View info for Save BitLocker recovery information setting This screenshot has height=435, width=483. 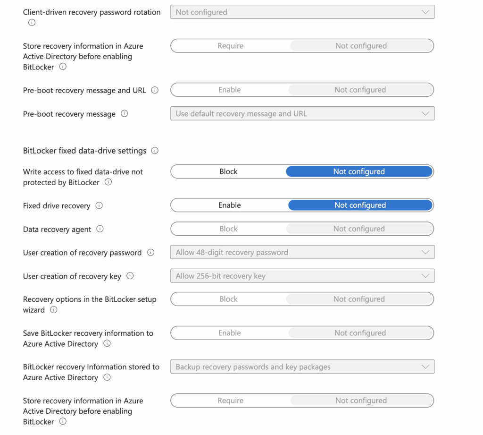pyautogui.click(x=107, y=343)
